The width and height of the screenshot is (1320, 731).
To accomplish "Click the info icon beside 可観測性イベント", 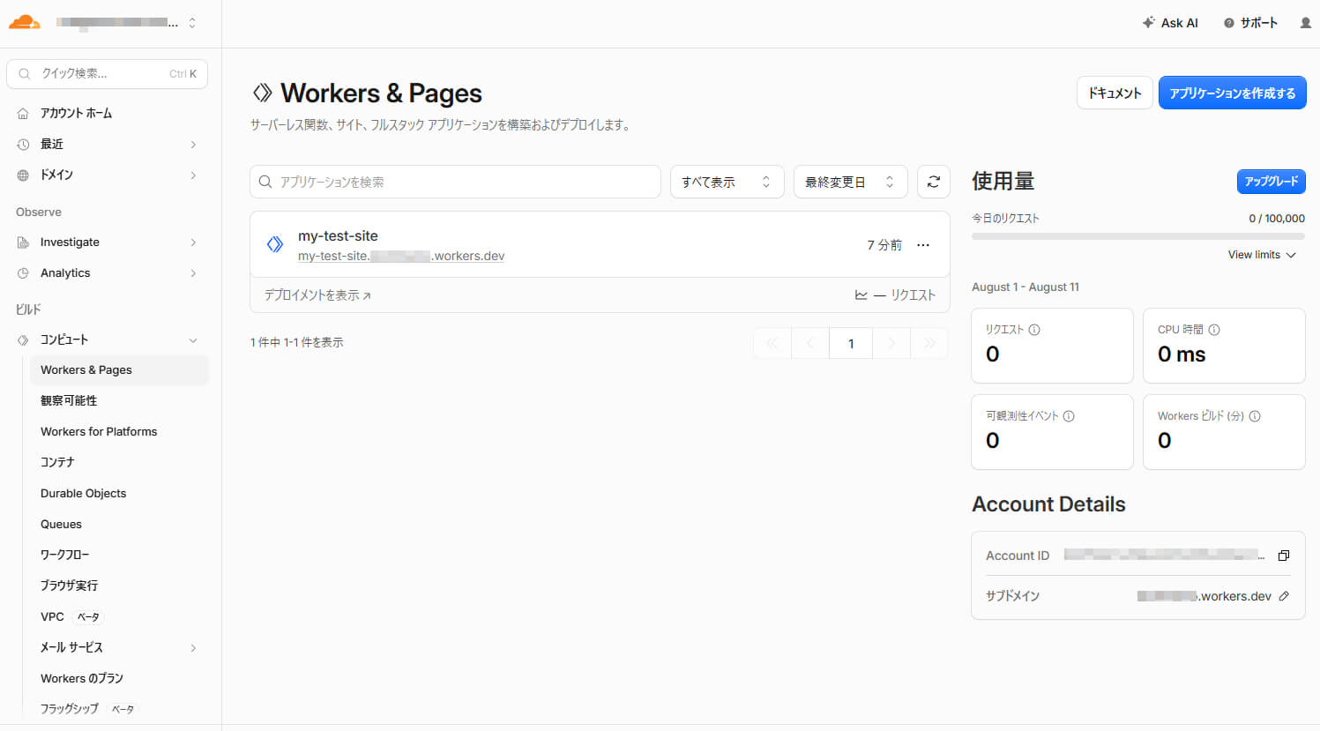I will point(1069,416).
